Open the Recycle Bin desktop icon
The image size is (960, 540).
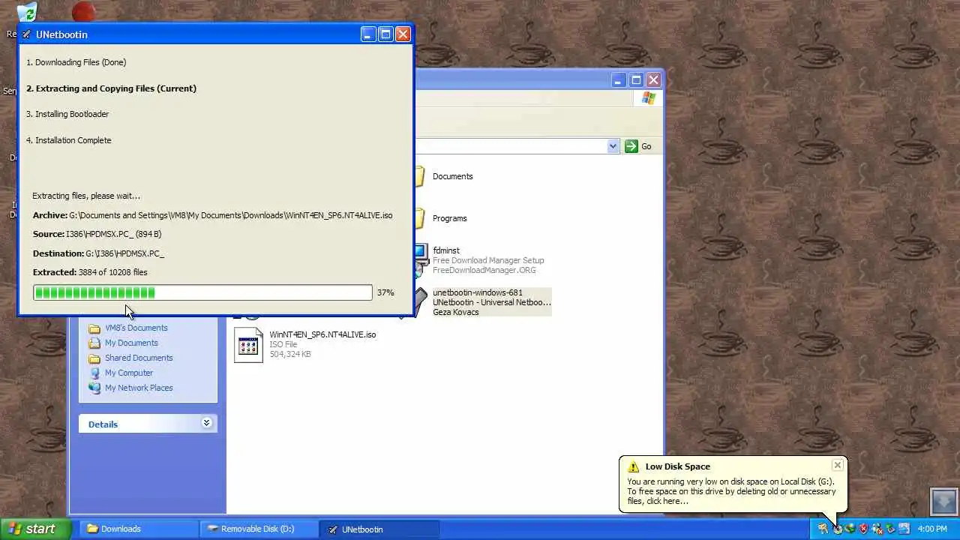[x=26, y=13]
